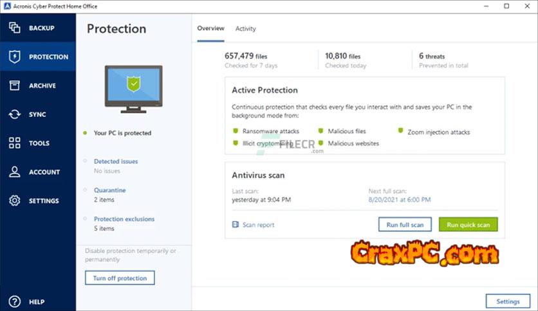Select the Protection shield icon in sidebar

pos(14,57)
